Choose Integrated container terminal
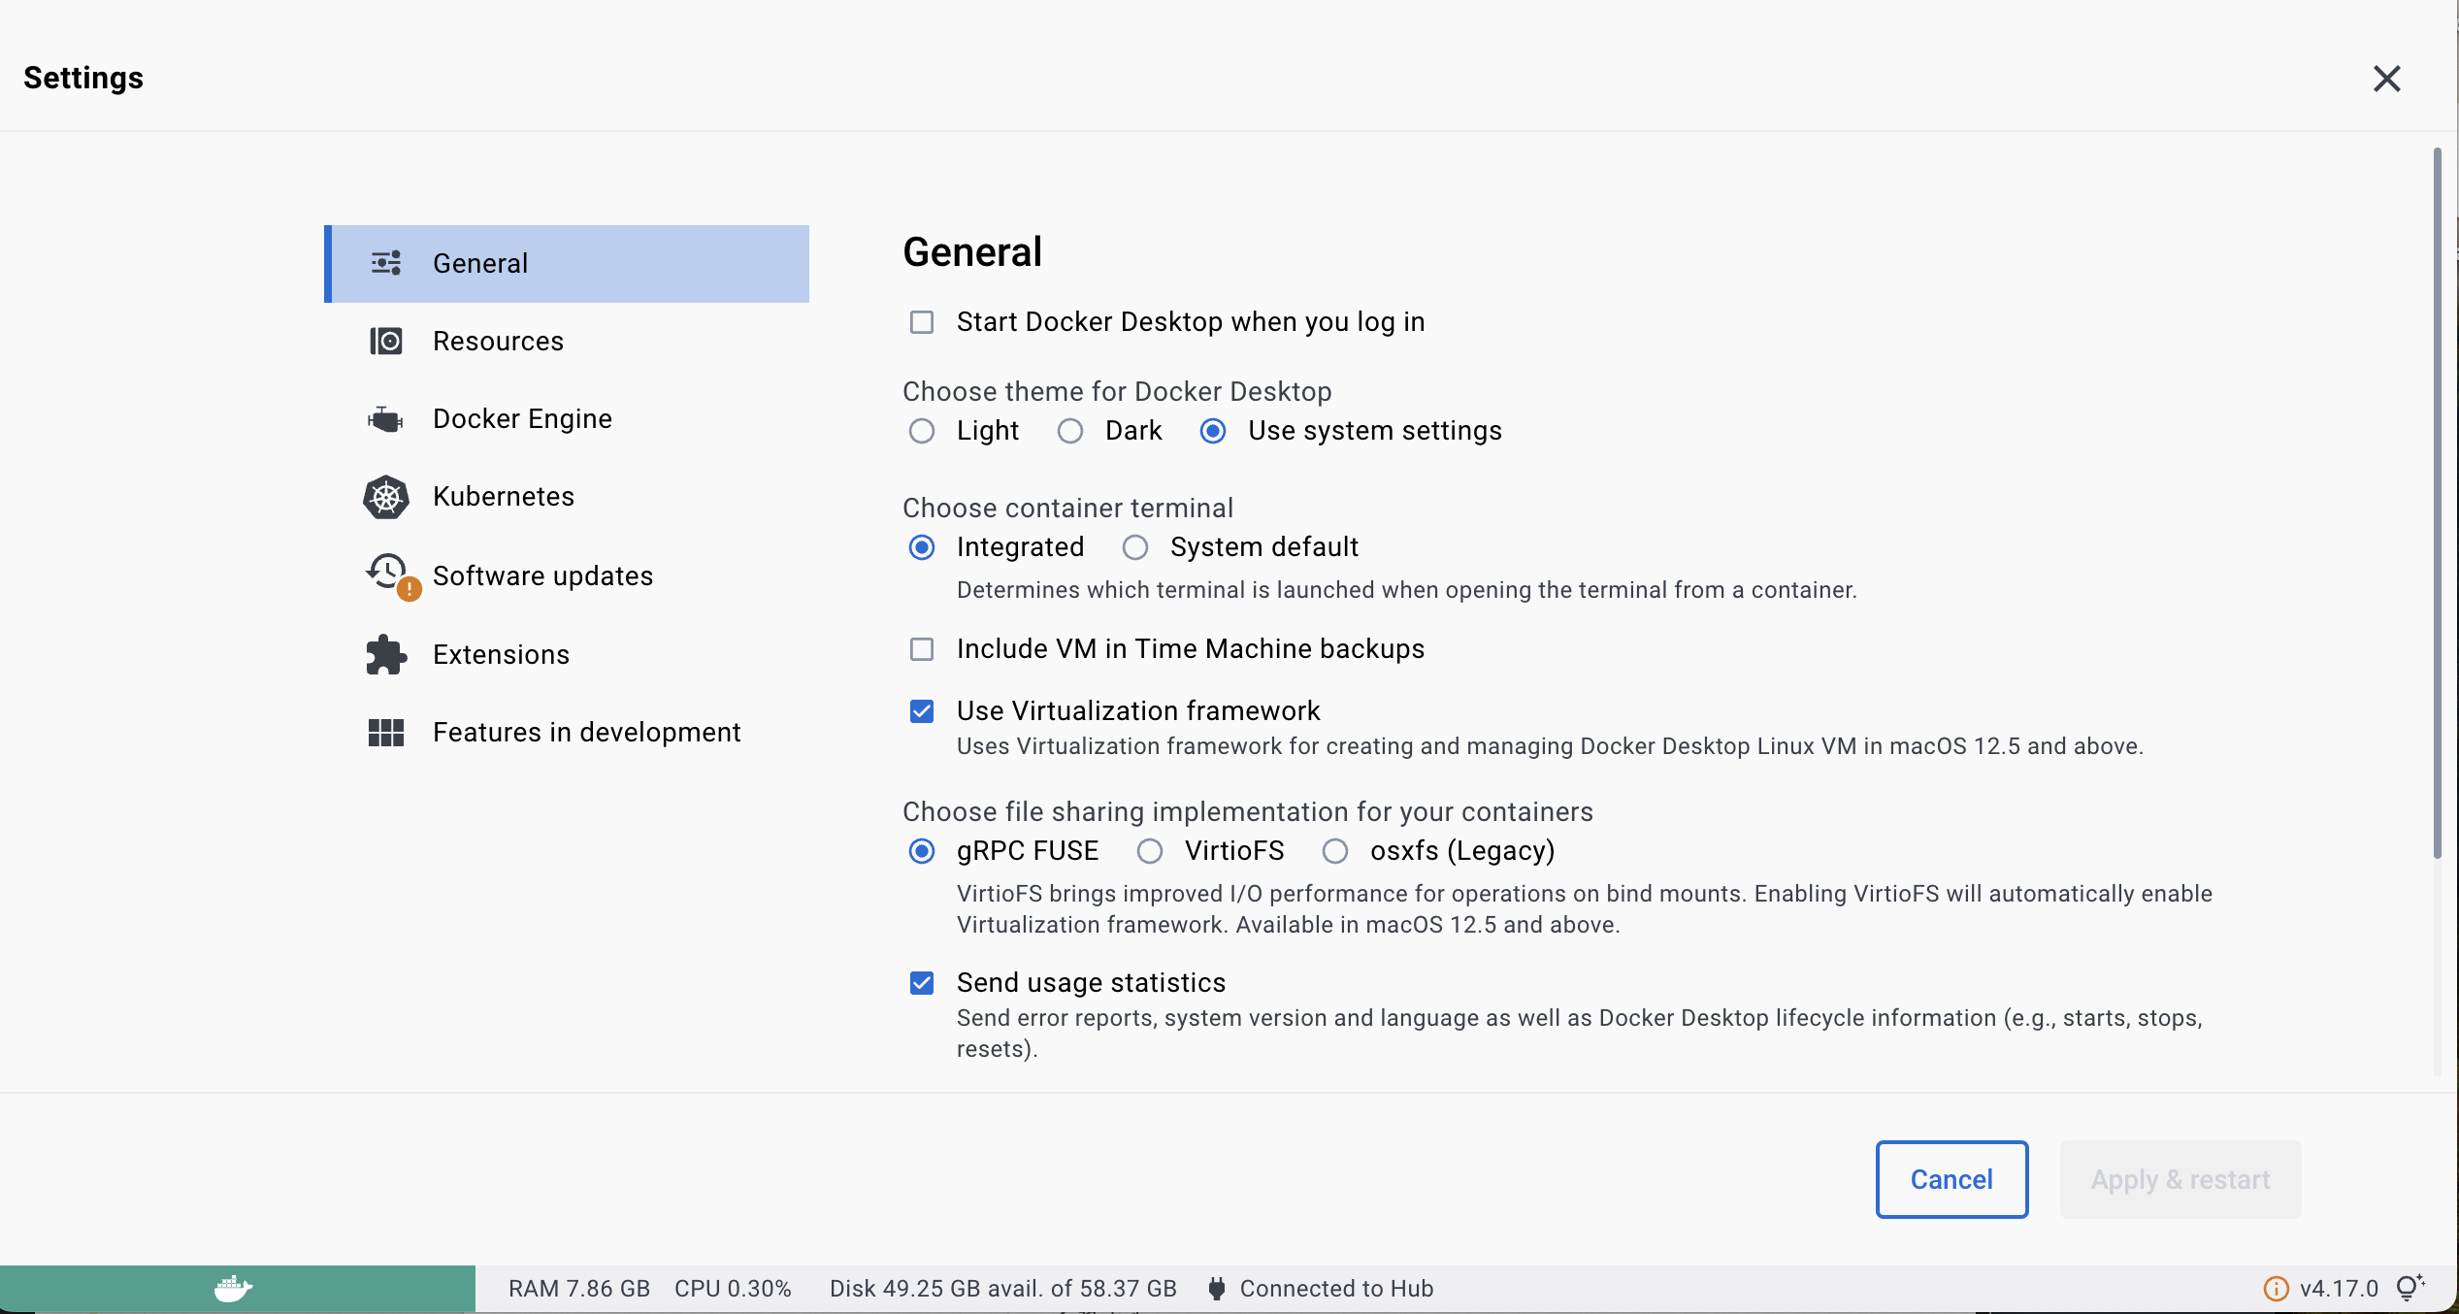The height and width of the screenshot is (1314, 2459). click(922, 547)
